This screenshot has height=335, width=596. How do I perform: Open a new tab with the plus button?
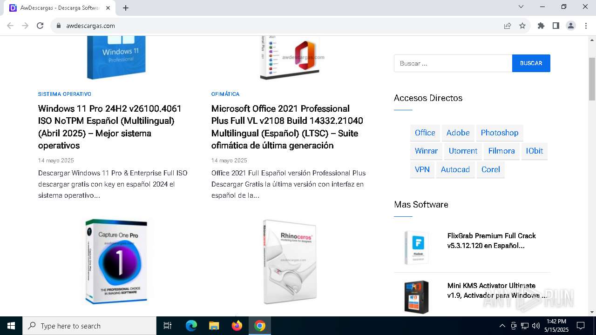pos(126,8)
